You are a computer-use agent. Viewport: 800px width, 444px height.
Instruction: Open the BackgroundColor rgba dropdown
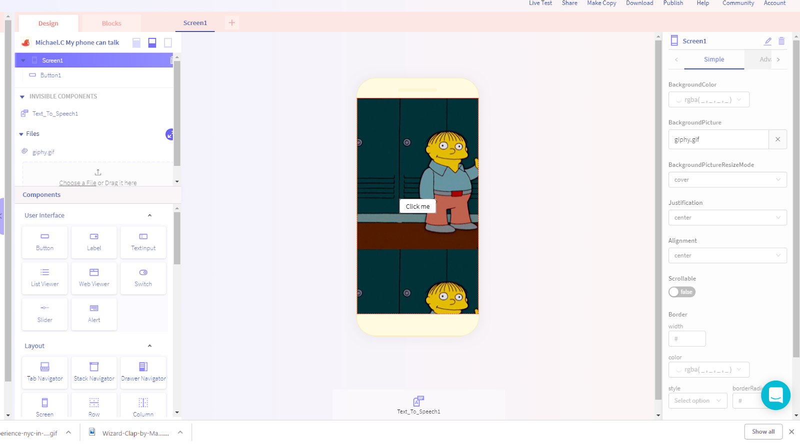tap(708, 99)
